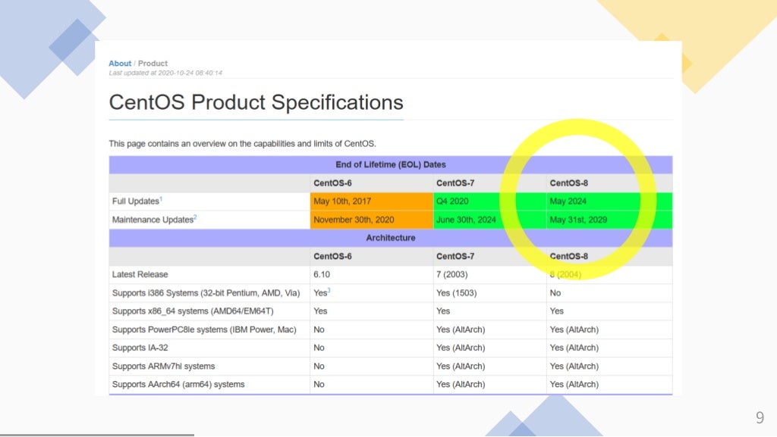Screen dimensions: 777x437
Task: Select the November 30th, 2020 cell
Action: 372,220
